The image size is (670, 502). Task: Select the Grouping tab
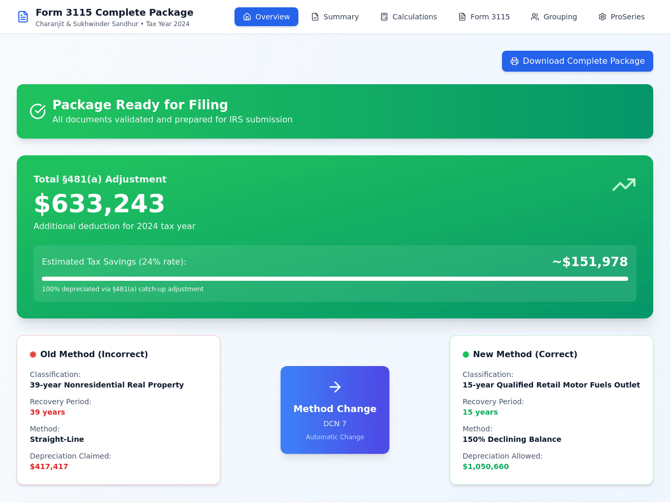(x=554, y=17)
